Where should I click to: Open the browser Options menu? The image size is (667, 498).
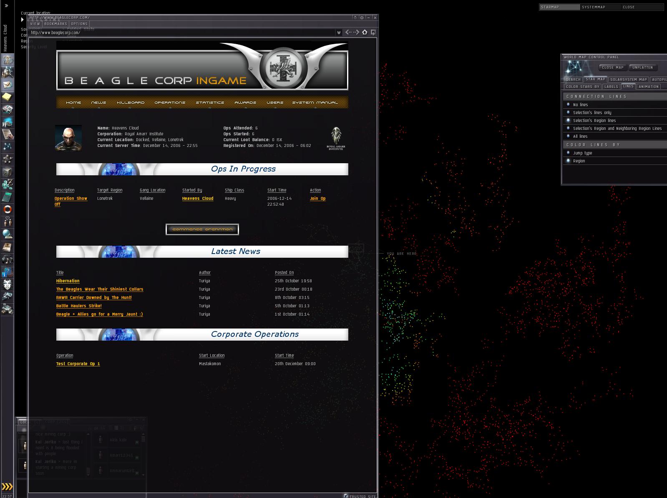(x=79, y=24)
